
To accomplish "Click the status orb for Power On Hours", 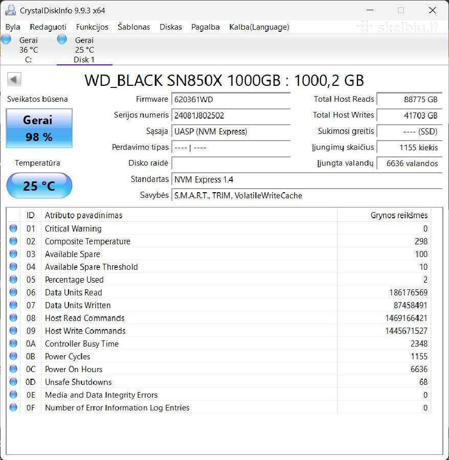I will click(x=13, y=369).
